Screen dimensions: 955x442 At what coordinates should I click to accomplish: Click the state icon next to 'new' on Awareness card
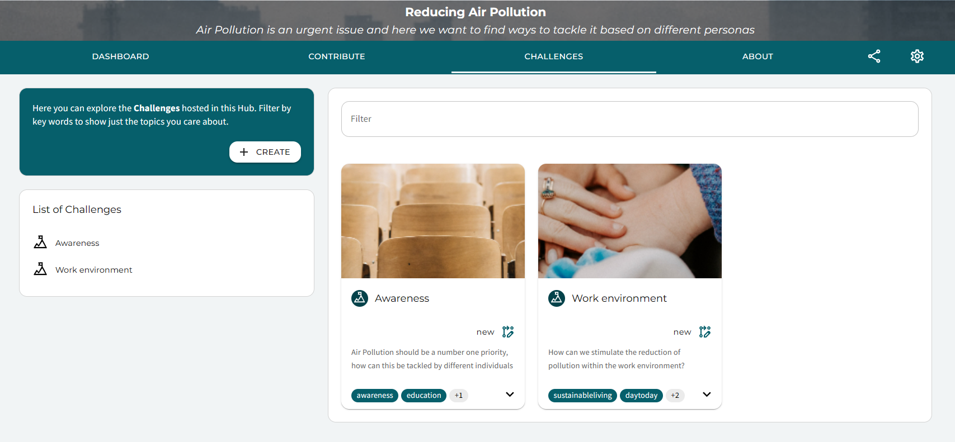[x=508, y=332]
